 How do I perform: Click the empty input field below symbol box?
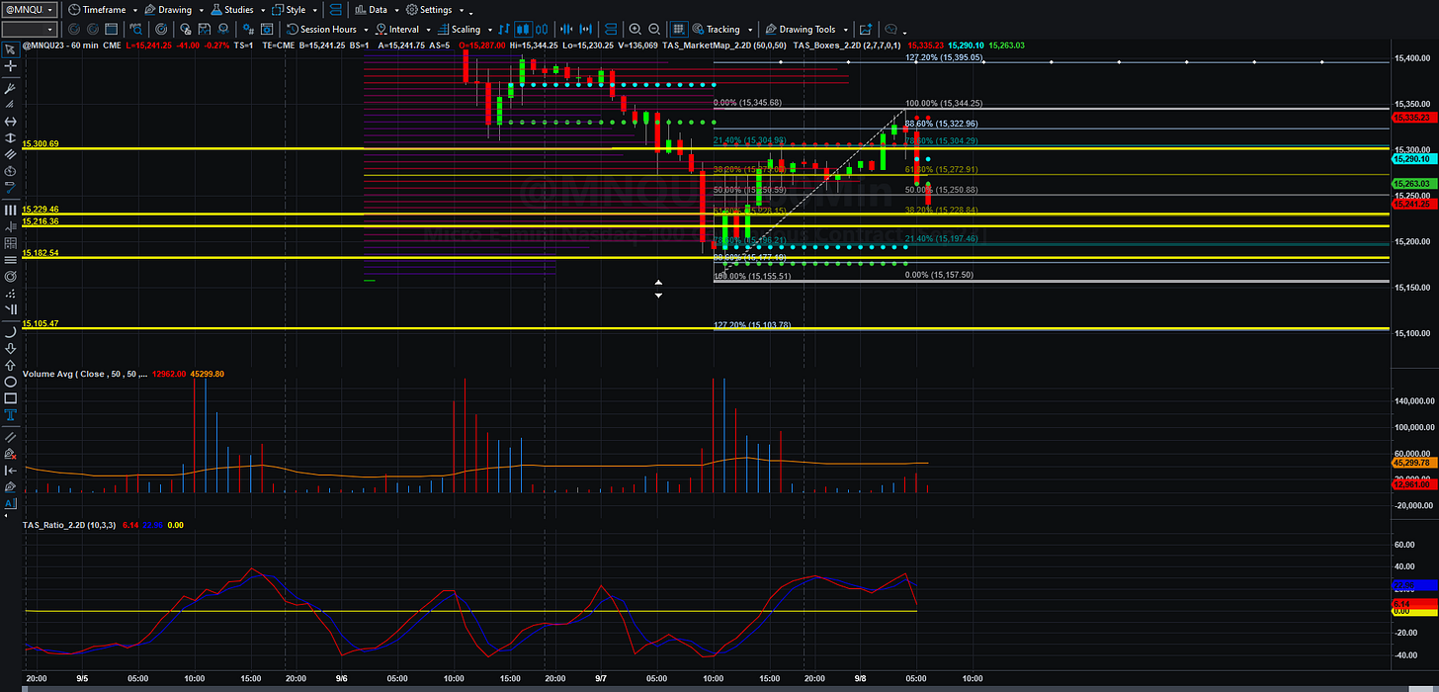[29, 30]
